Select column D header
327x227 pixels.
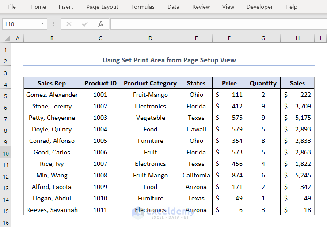(x=150, y=38)
